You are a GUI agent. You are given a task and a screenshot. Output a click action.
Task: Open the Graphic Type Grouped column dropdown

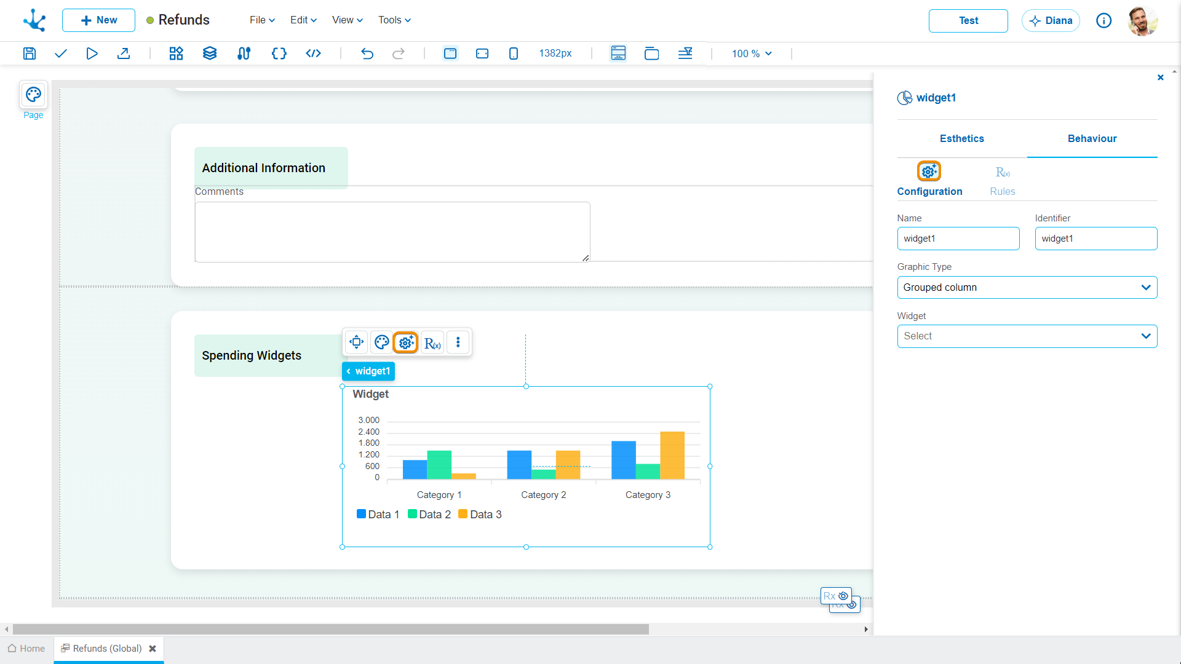click(x=1027, y=287)
